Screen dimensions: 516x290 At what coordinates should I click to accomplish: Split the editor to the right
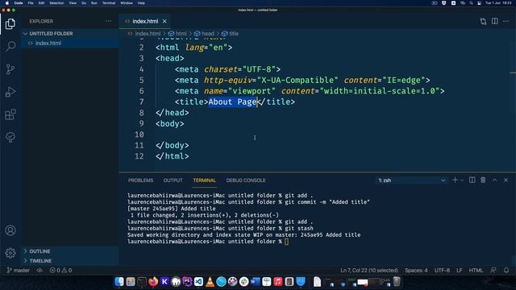[x=494, y=21]
